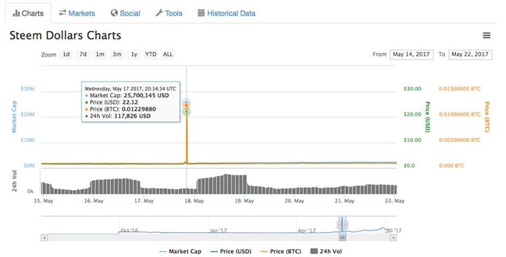The width and height of the screenshot is (506, 257).
Task: Toggle Price (BTC) series in legend
Action: pyautogui.click(x=281, y=252)
